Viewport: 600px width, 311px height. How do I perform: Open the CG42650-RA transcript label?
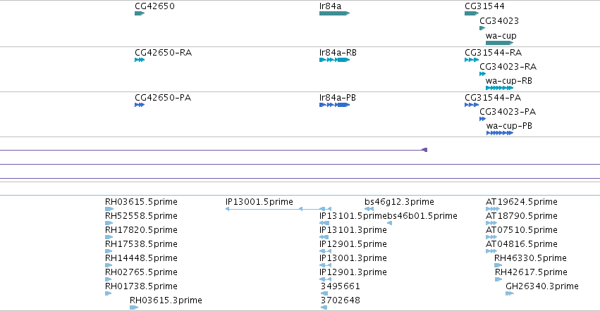pos(163,52)
